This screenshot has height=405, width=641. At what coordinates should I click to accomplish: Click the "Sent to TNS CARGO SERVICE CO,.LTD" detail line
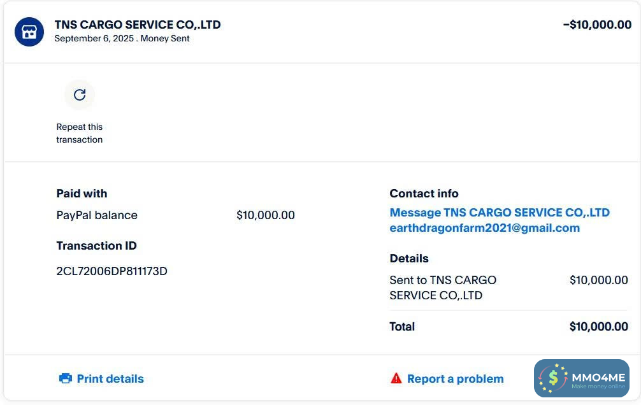[x=443, y=288]
